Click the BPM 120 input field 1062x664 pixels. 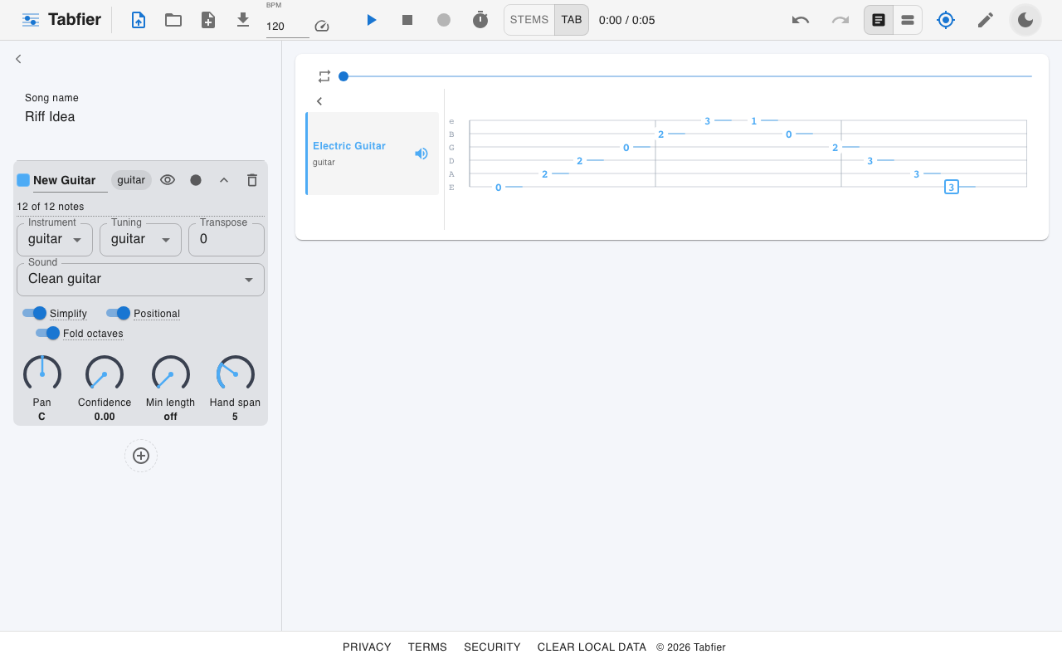coord(287,27)
